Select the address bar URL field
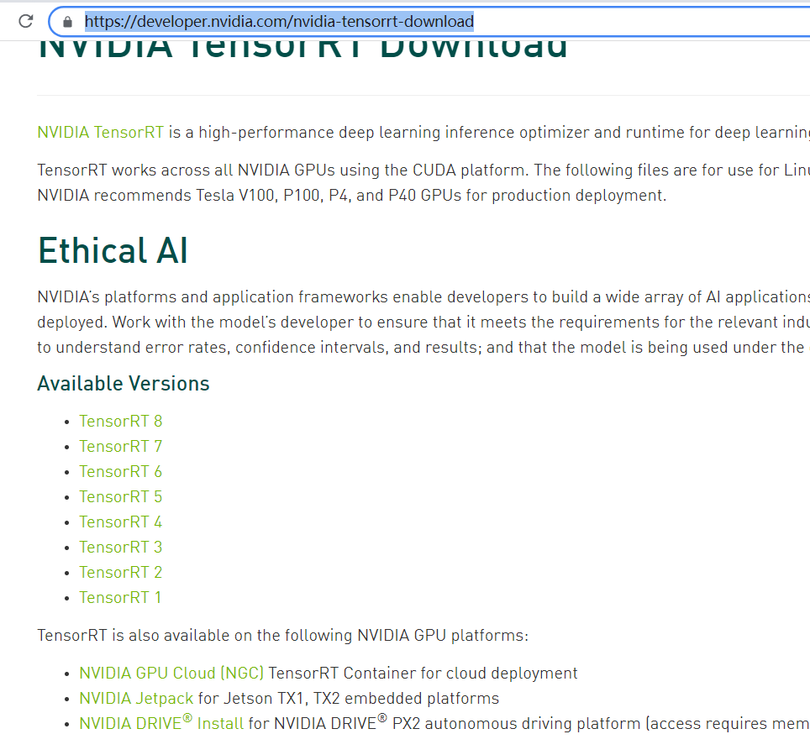 [429, 22]
